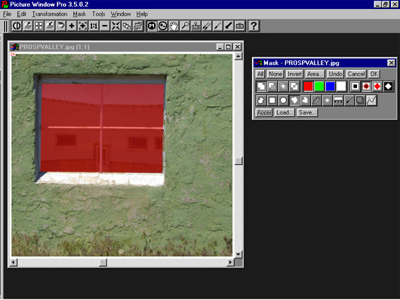Select the circle mask tool

click(283, 100)
